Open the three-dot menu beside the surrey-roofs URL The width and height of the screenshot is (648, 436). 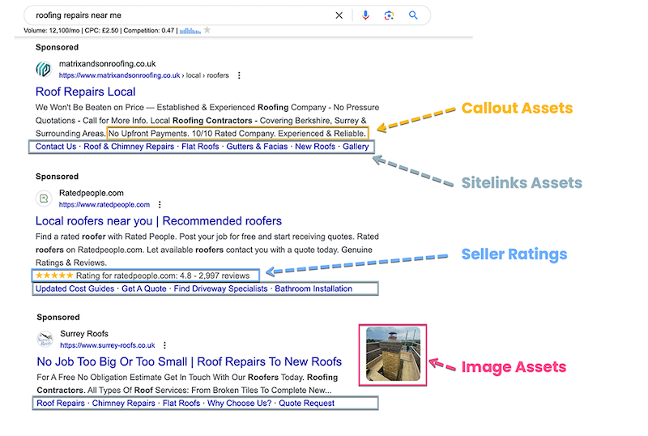pyautogui.click(x=164, y=345)
